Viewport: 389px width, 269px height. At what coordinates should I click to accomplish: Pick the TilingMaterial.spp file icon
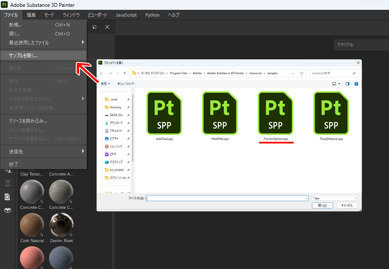[331, 113]
